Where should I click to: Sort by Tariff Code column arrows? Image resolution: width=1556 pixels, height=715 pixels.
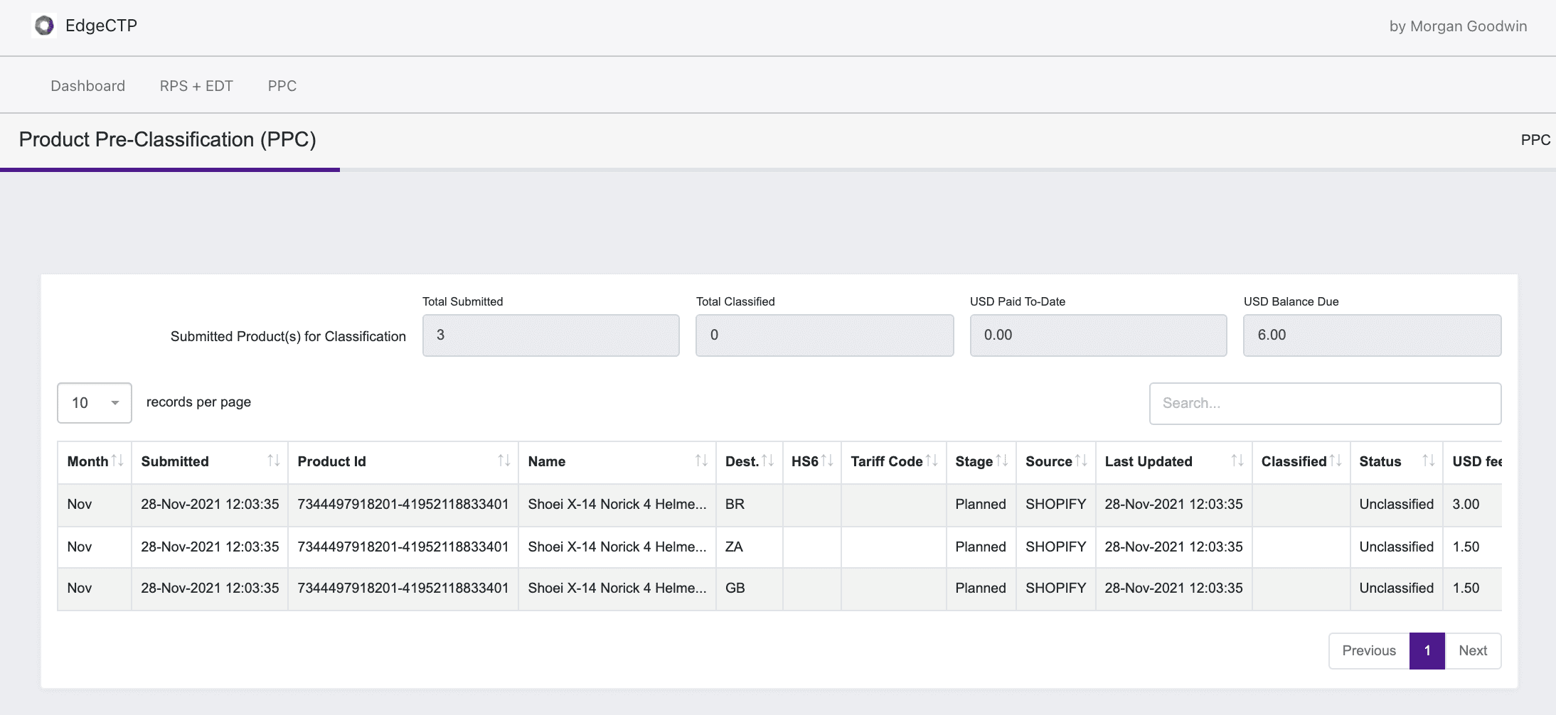[932, 461]
